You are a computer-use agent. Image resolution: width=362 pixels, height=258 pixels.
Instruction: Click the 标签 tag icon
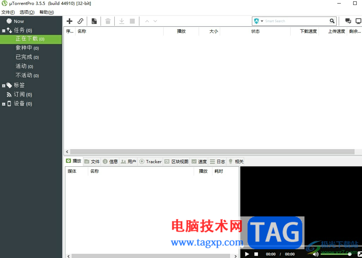coord(9,85)
